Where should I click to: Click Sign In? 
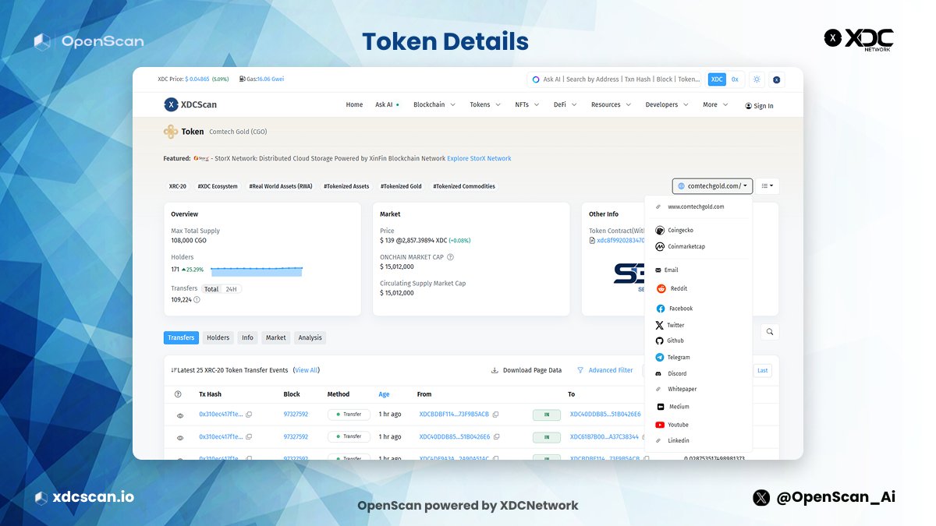click(759, 106)
